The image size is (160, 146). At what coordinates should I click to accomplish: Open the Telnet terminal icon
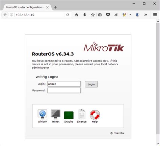[x=55, y=114]
